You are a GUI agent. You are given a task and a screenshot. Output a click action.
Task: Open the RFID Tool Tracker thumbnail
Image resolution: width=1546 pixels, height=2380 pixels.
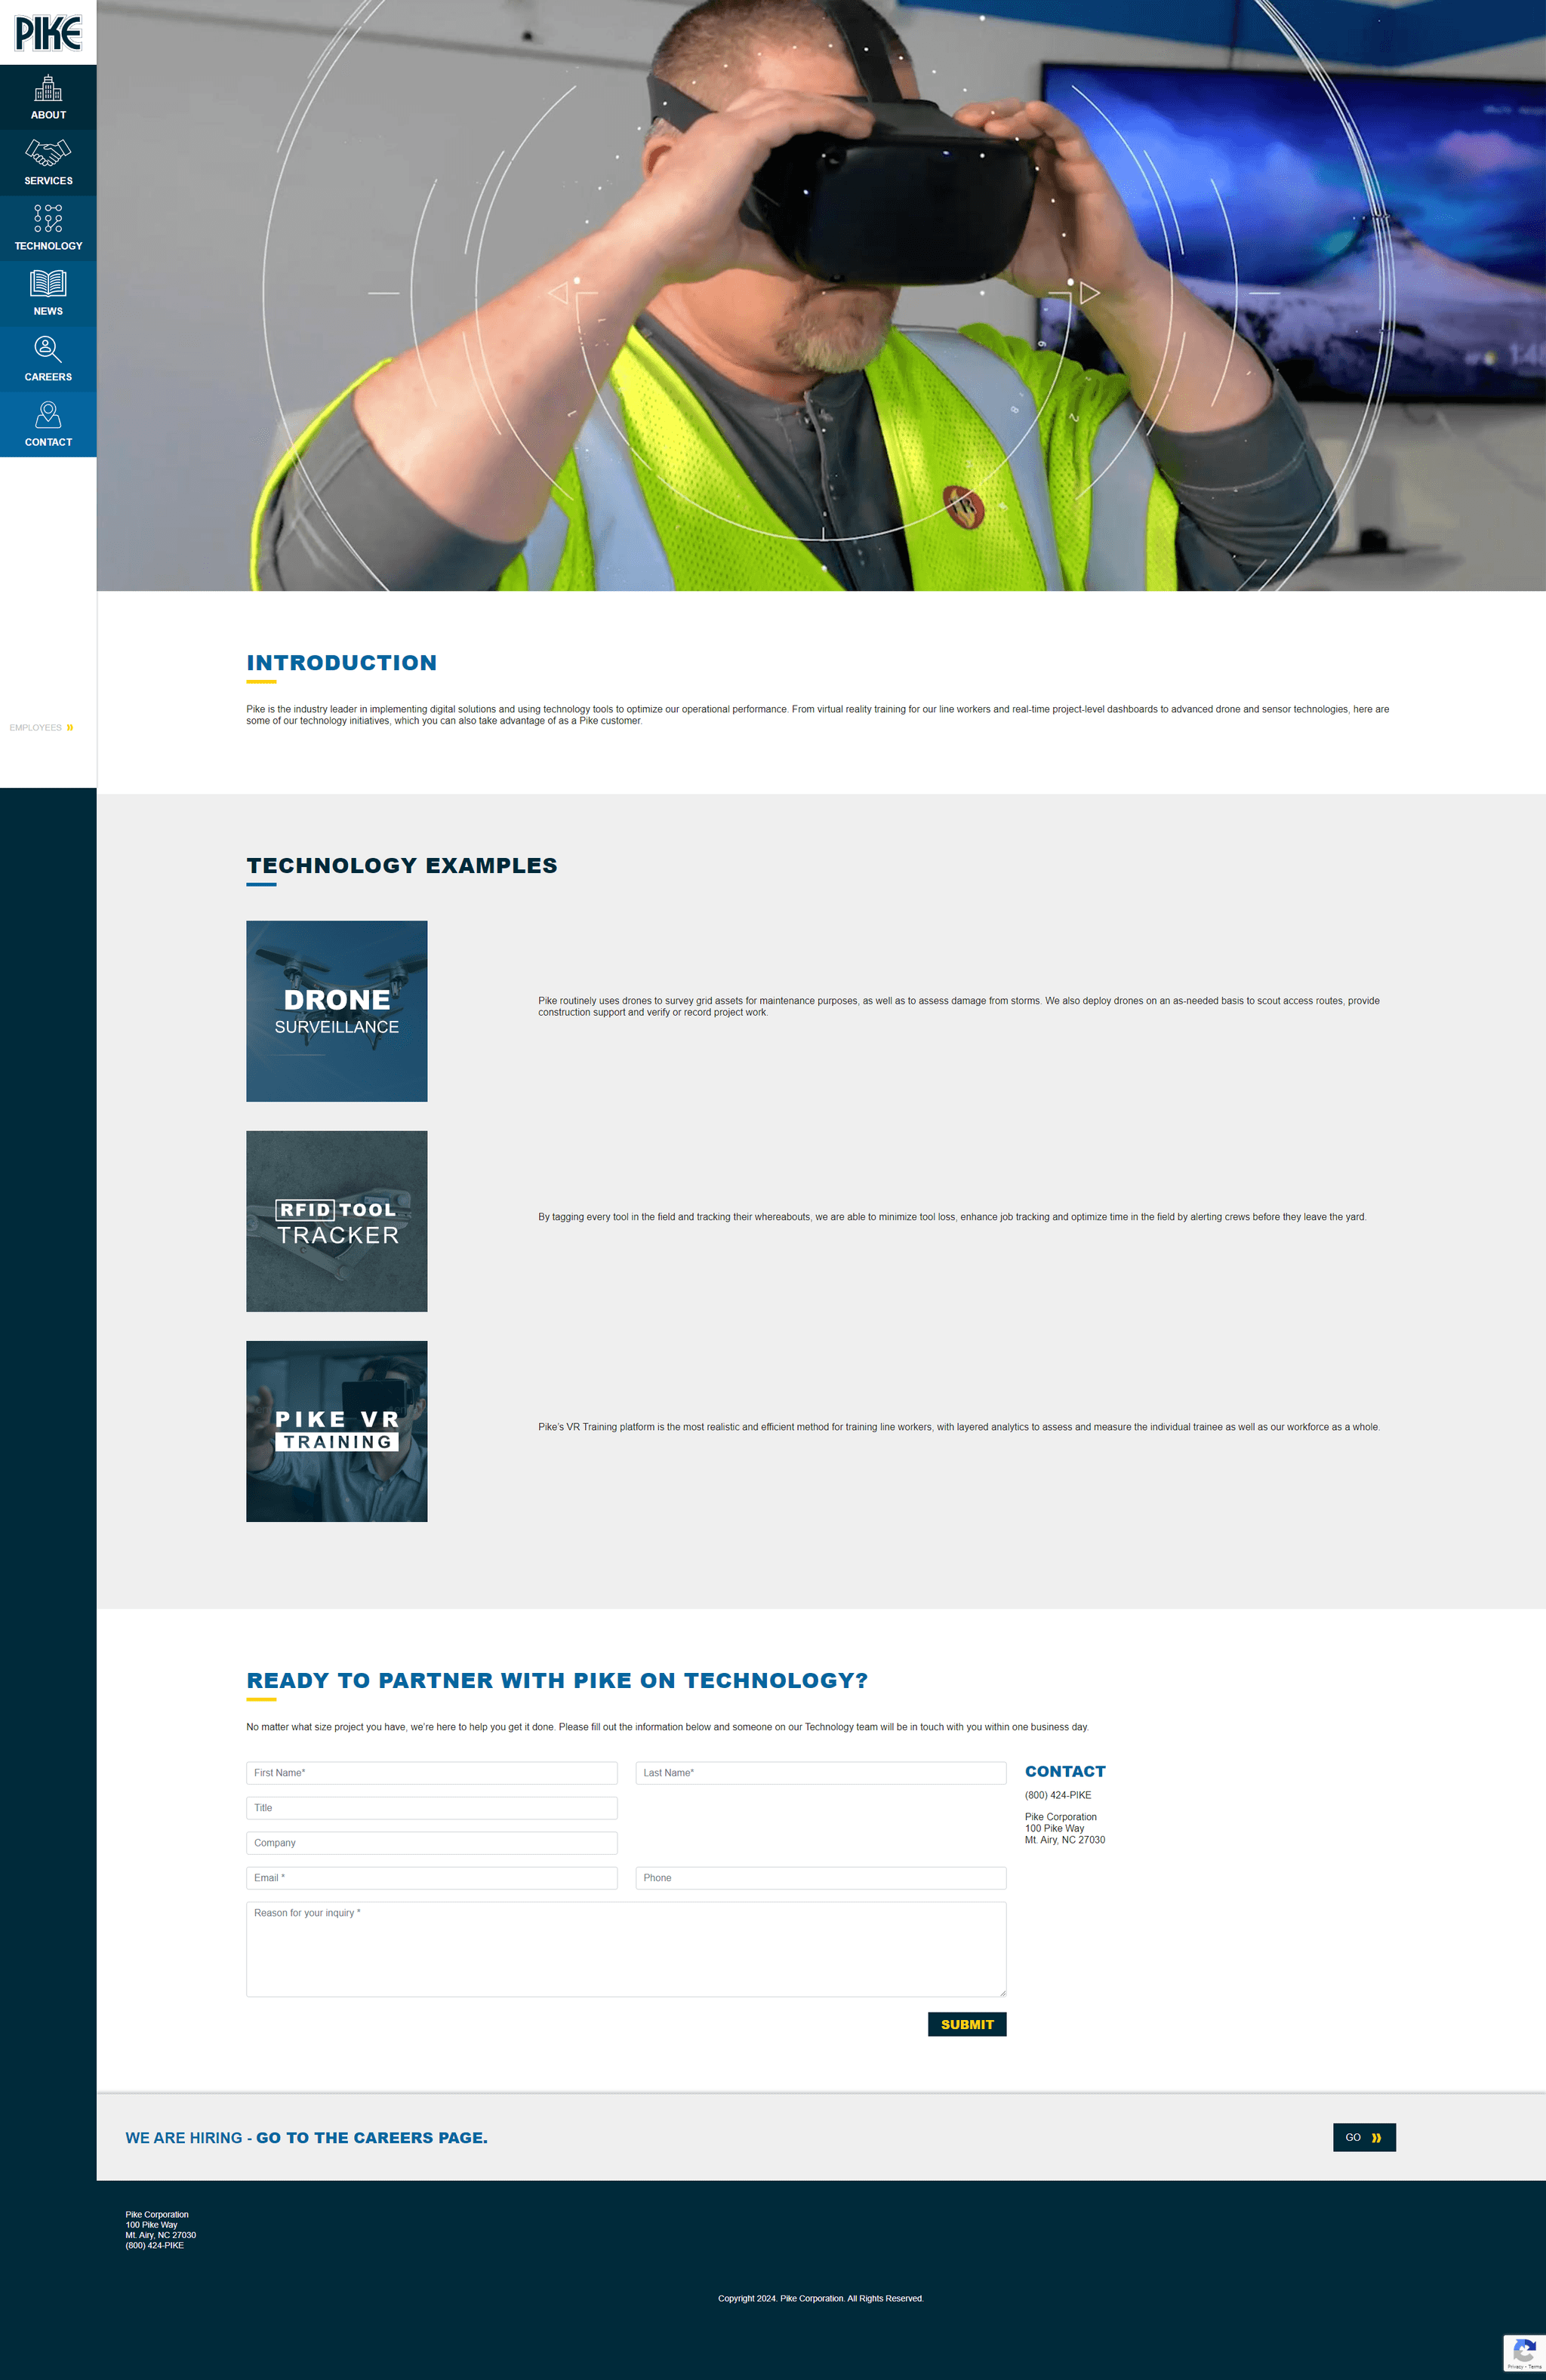coord(336,1221)
